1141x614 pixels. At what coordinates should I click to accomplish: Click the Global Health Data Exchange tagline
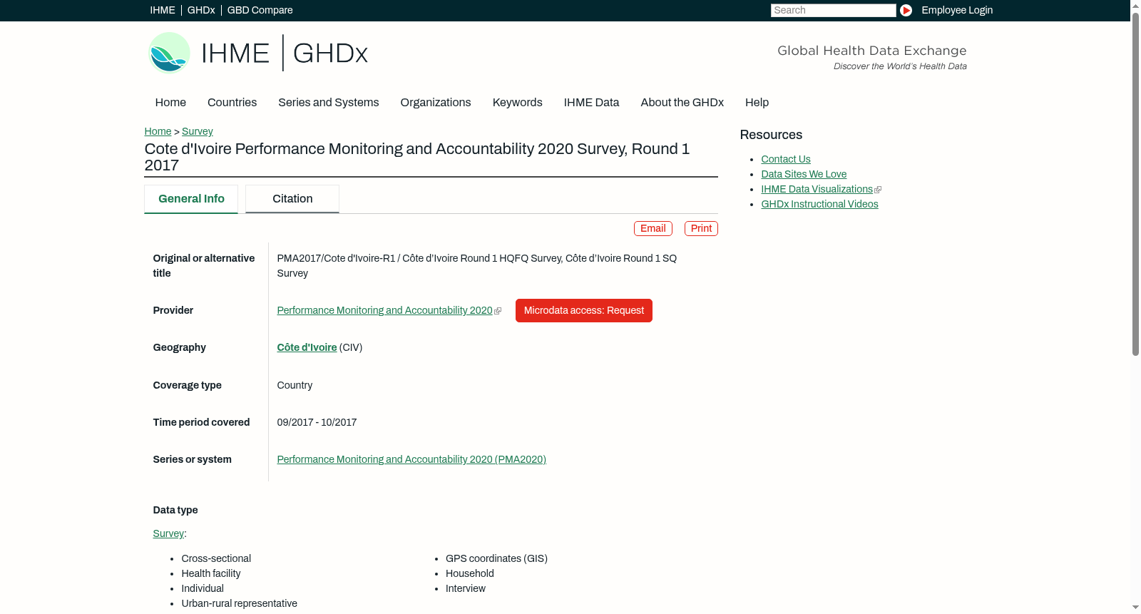click(871, 51)
